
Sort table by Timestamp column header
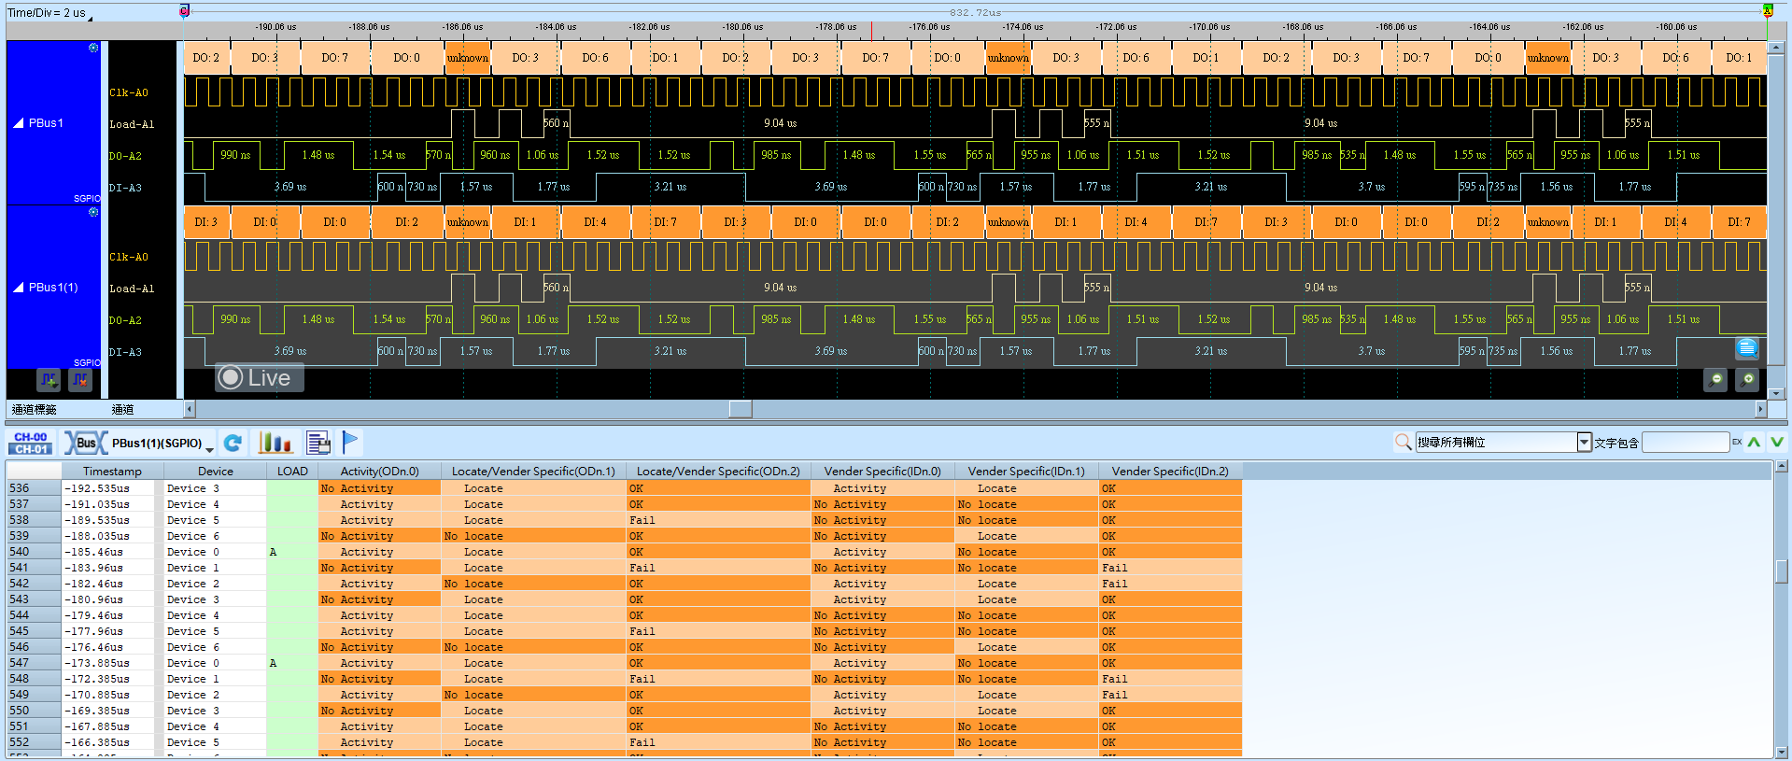112,471
